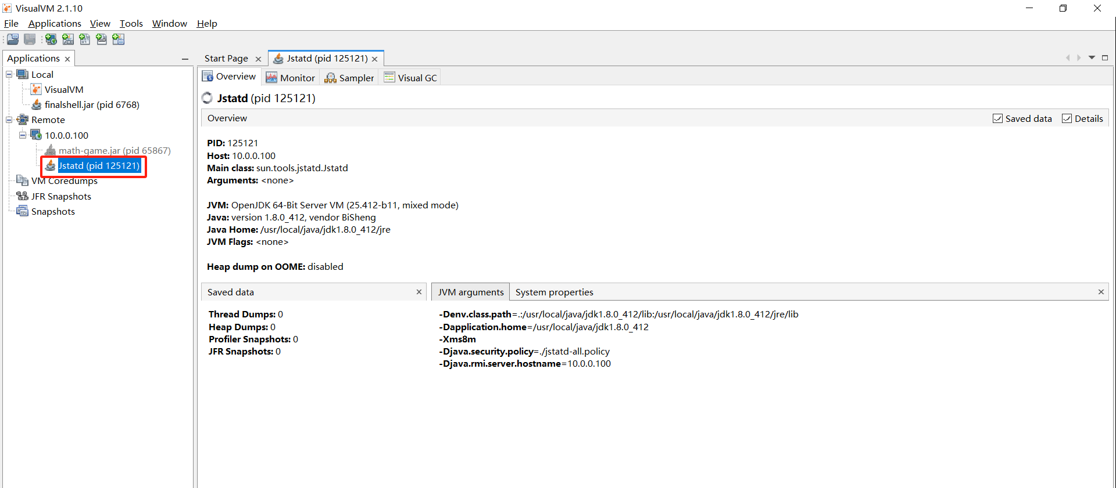Switch to the Start Page tab

pos(226,59)
